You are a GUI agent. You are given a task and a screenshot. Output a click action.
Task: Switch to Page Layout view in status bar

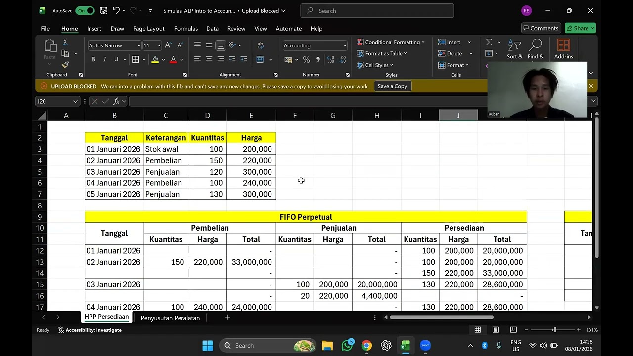(496, 330)
